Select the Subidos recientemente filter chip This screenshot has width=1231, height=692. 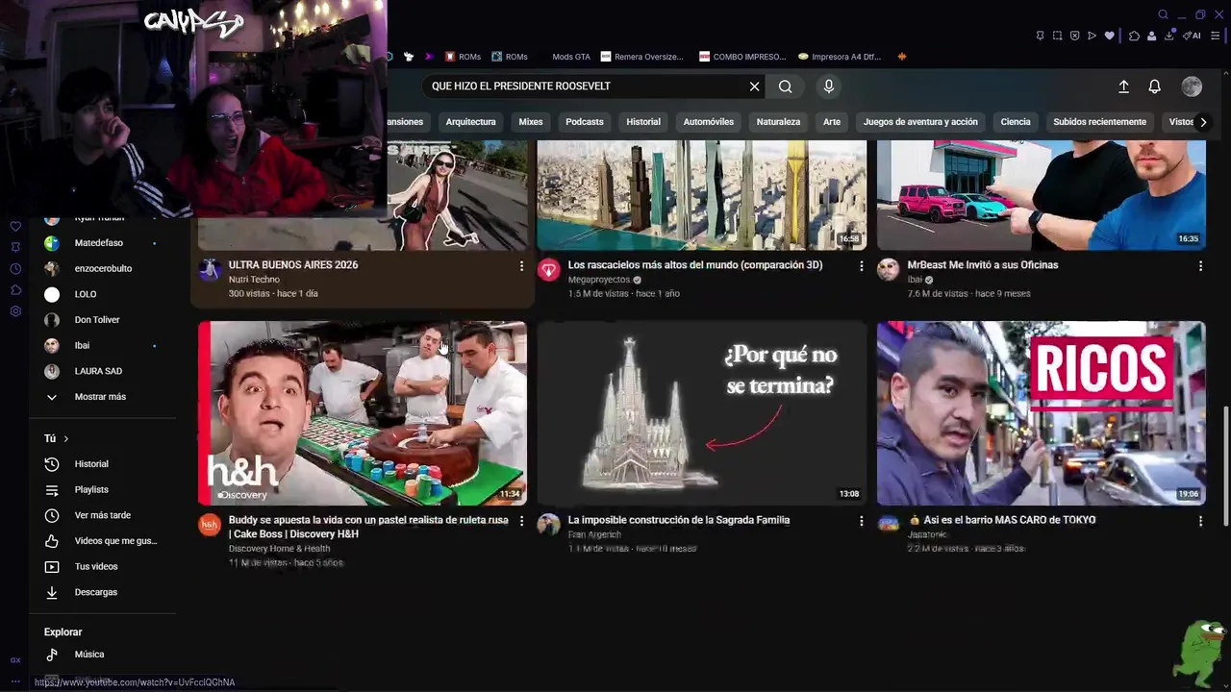[x=1099, y=122]
